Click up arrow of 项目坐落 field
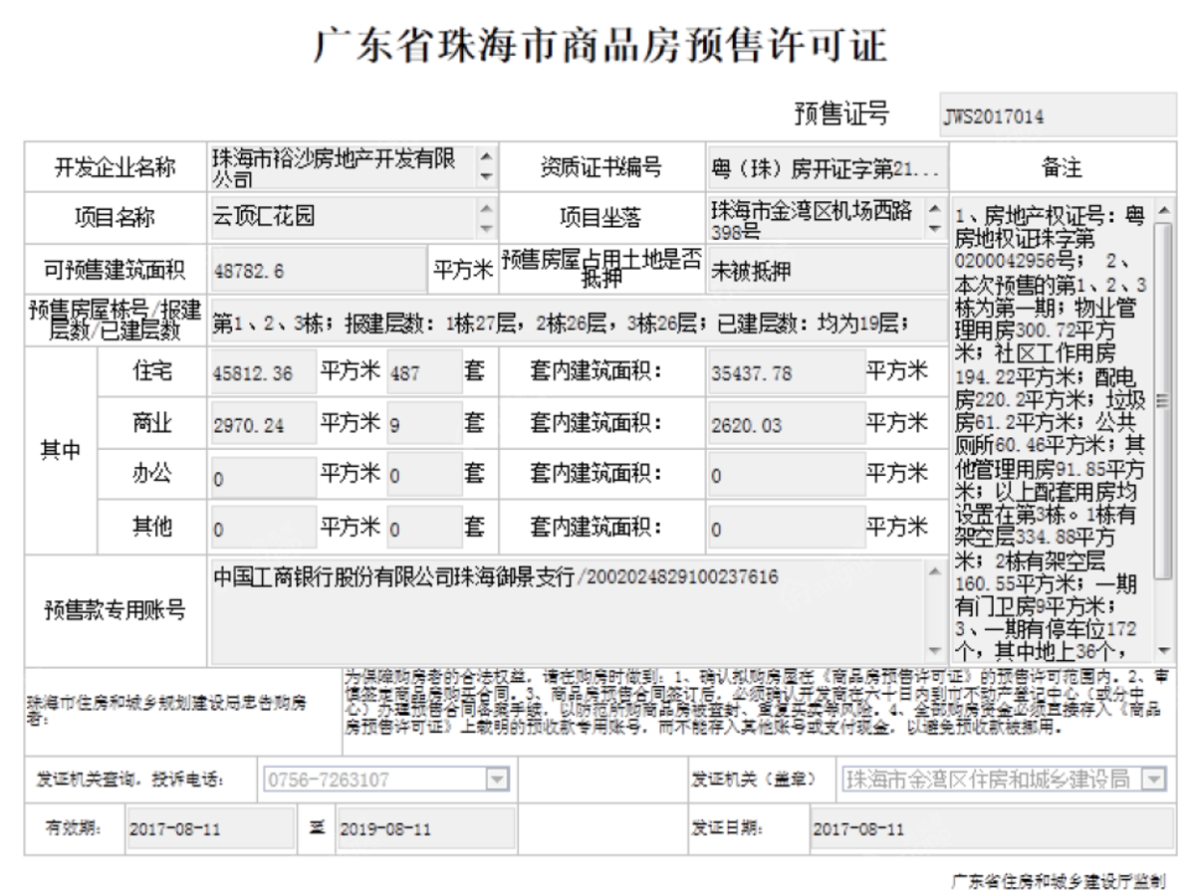This screenshot has height=896, width=1195. (933, 208)
